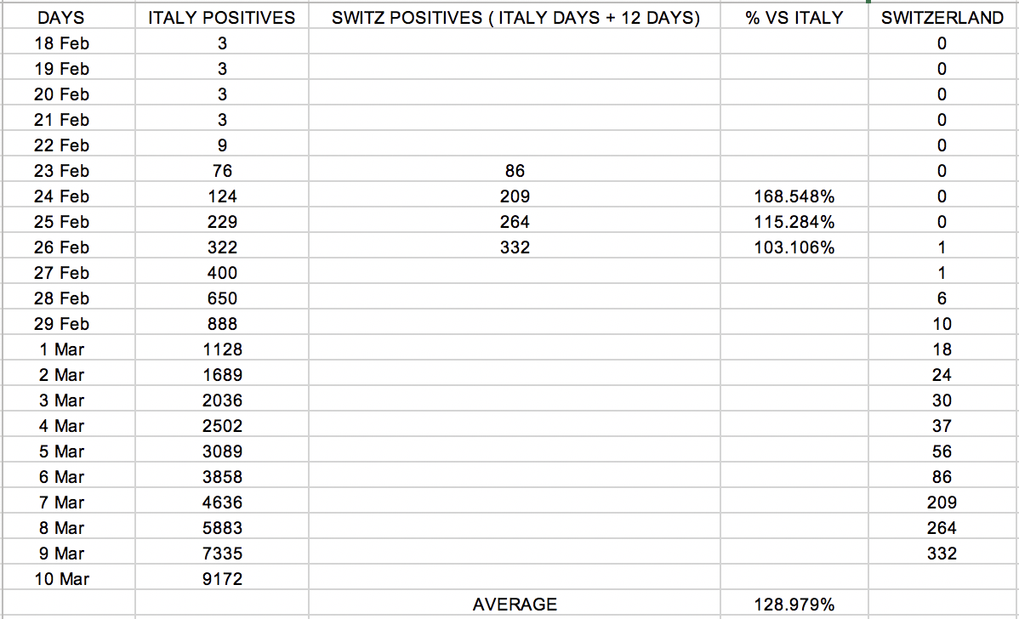The image size is (1019, 619).
Task: Click Italy positives value 1689
Action: 222,375
